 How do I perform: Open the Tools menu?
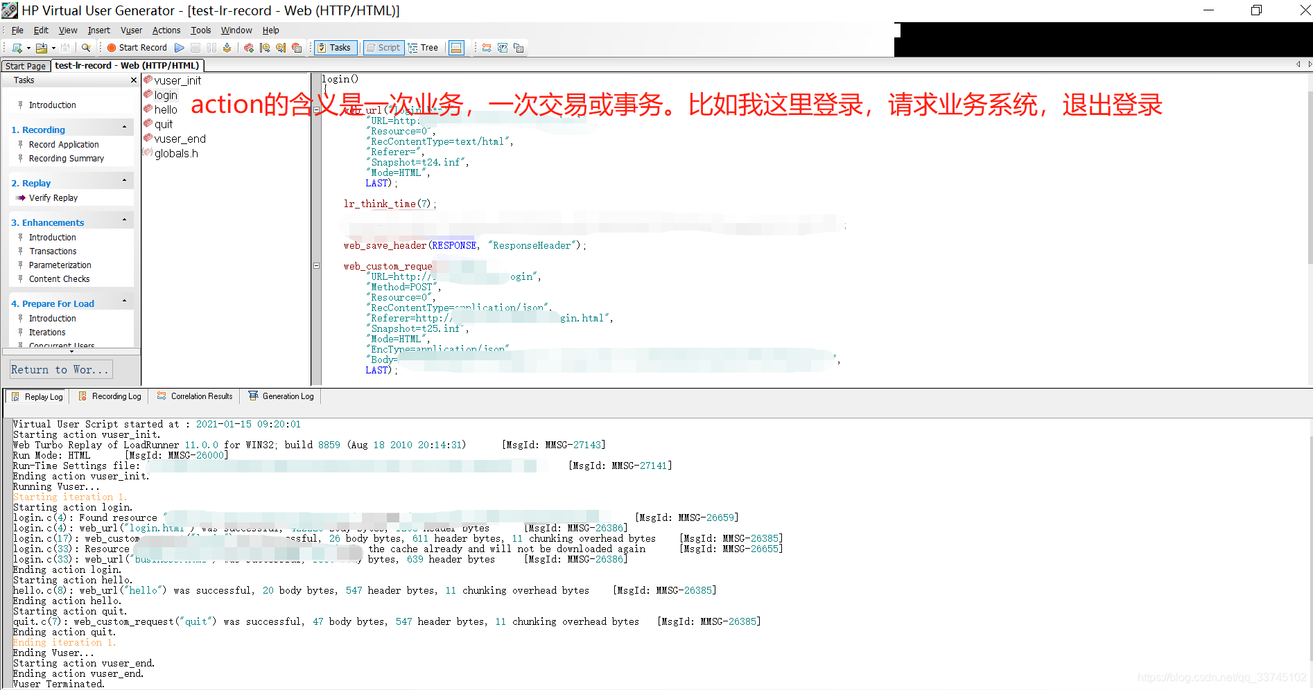[x=201, y=30]
